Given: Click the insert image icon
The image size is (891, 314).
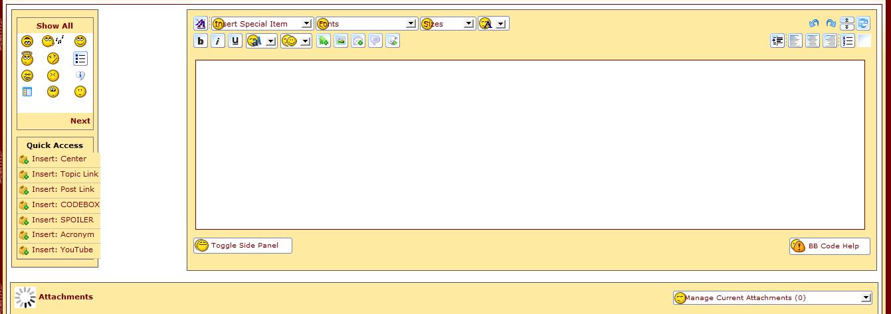Looking at the screenshot, I should [341, 41].
